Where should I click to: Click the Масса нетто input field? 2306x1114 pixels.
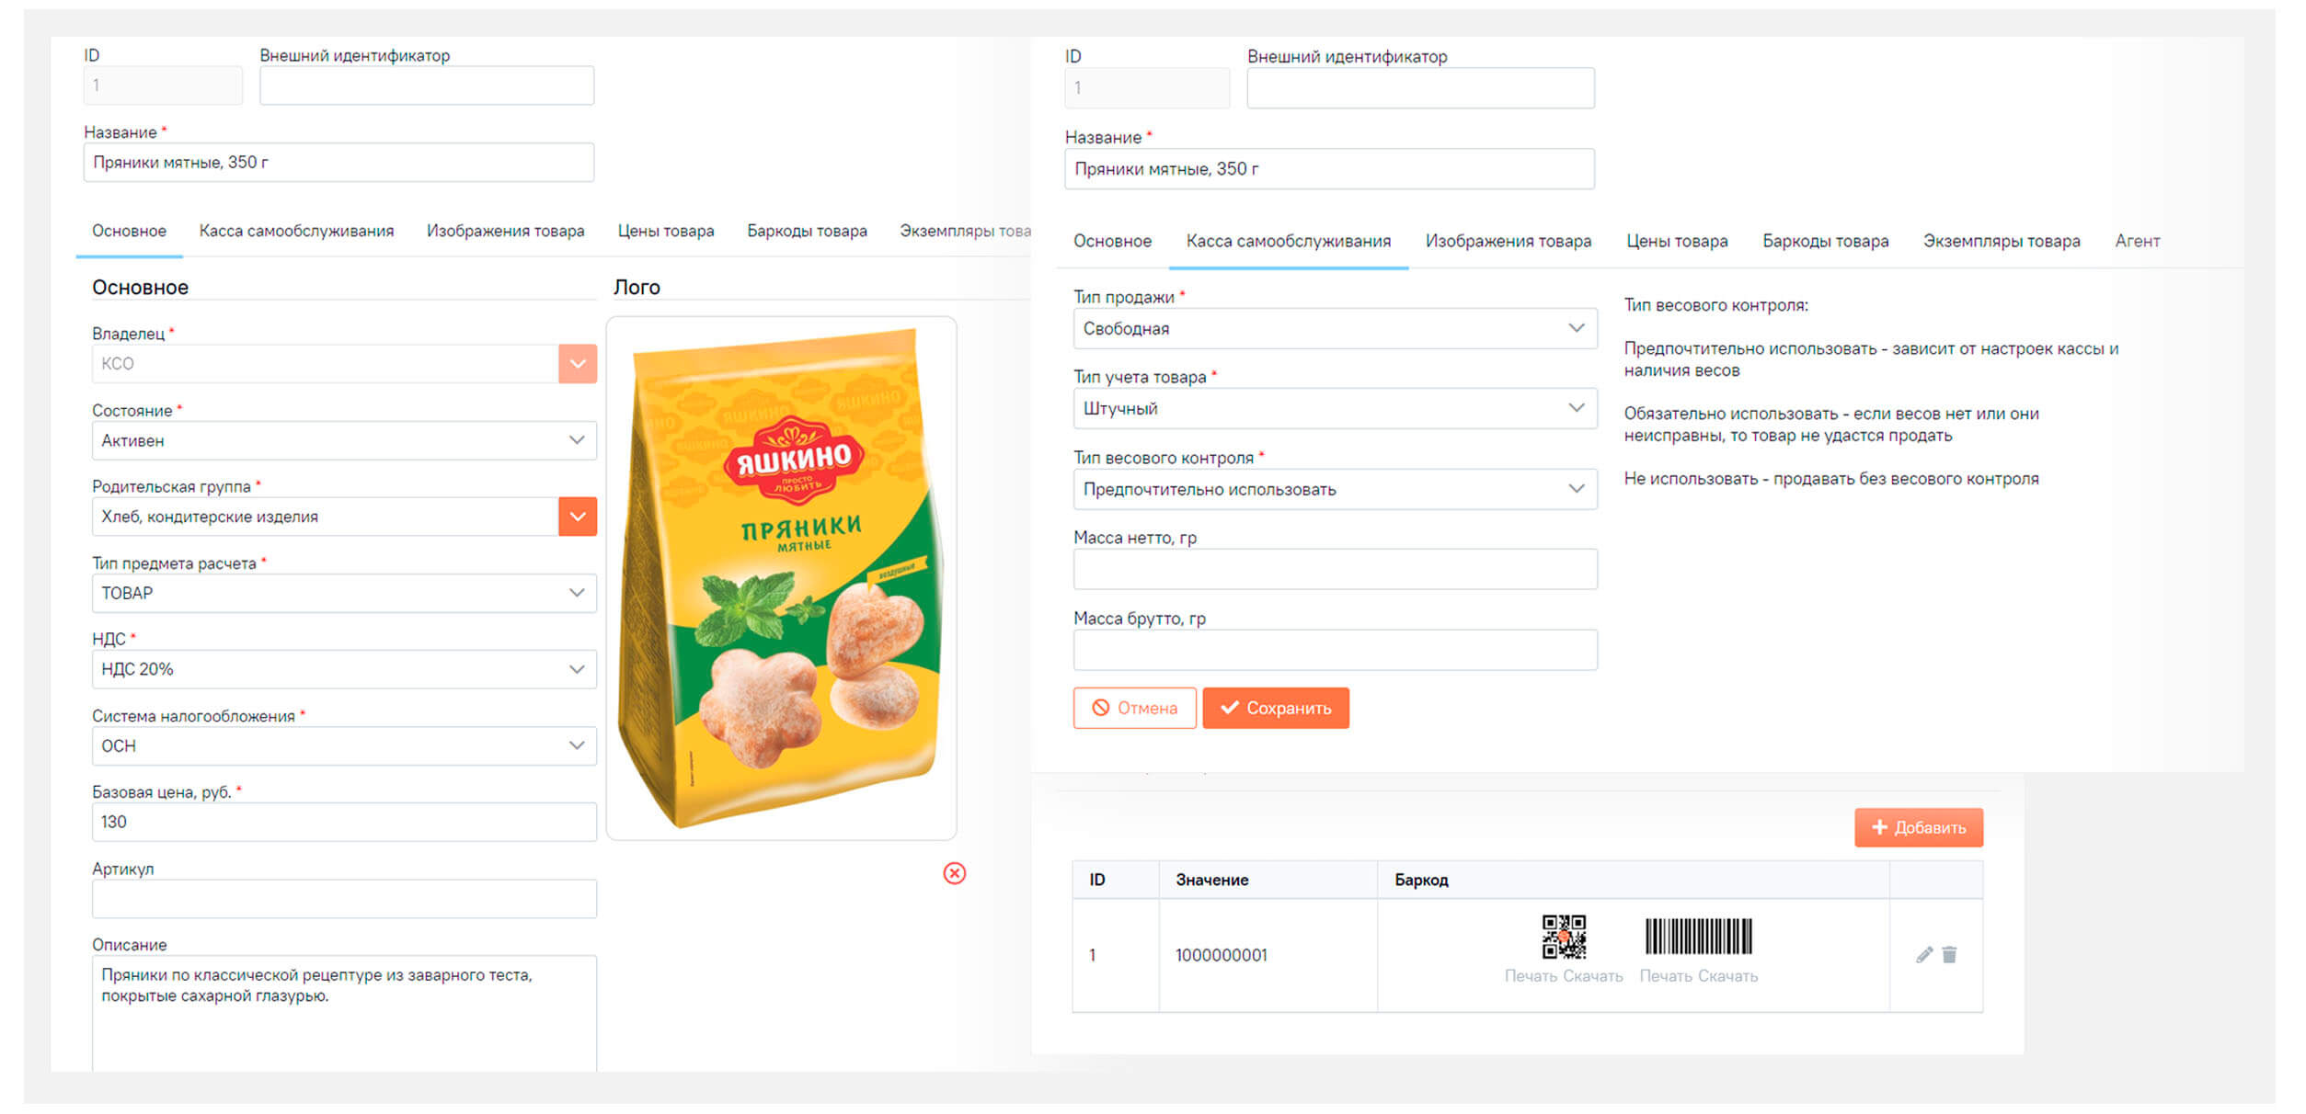coord(1335,570)
